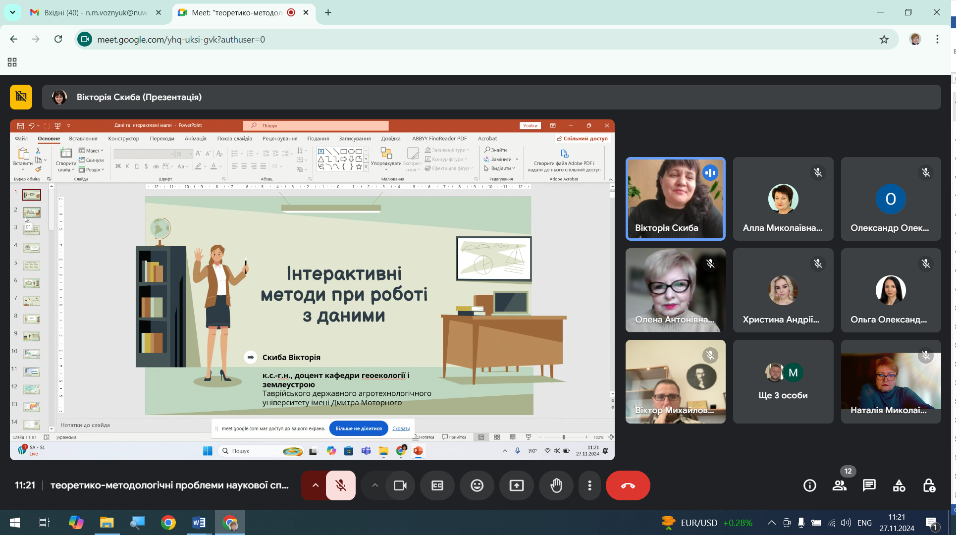Click the red leave call button

pyautogui.click(x=628, y=485)
